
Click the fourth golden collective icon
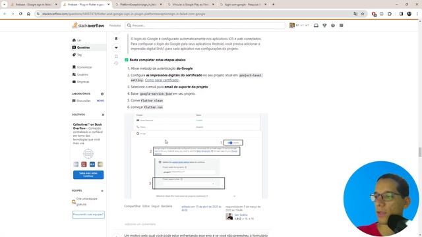tap(100, 164)
